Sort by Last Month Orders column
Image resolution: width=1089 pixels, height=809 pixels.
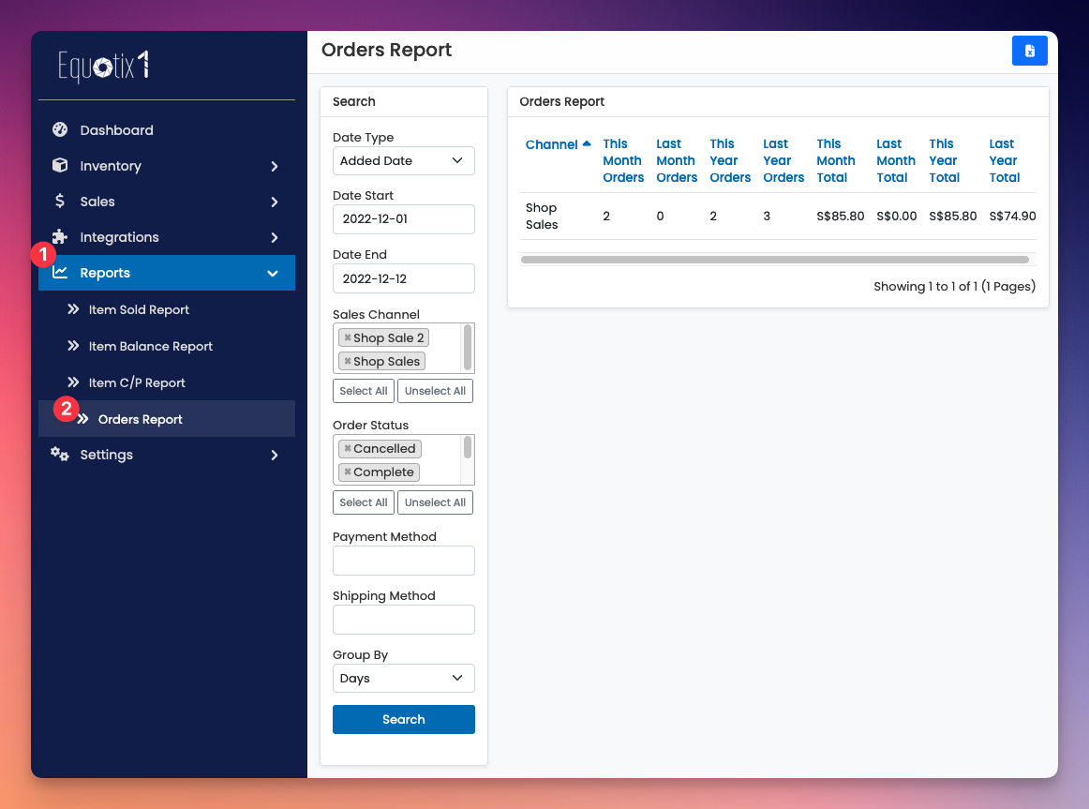coord(677,160)
